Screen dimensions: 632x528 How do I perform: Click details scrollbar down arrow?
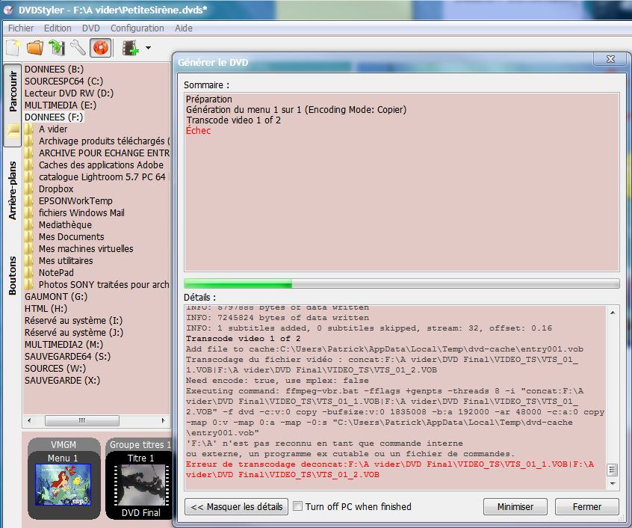(613, 483)
